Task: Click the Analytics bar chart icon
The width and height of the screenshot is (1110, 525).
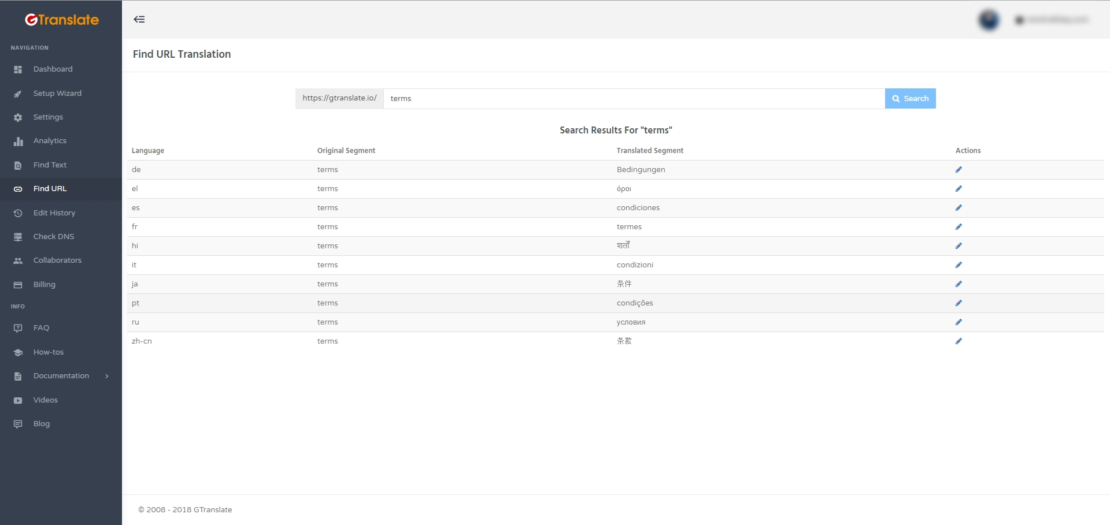Action: click(x=18, y=141)
